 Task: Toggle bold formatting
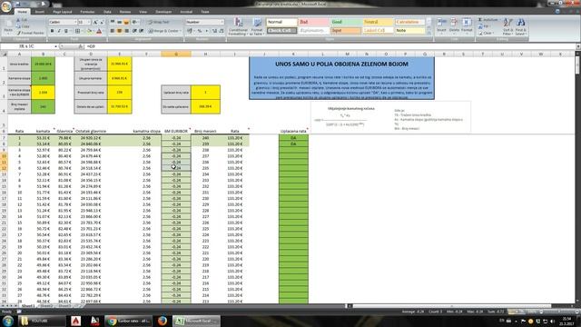(x=52, y=31)
